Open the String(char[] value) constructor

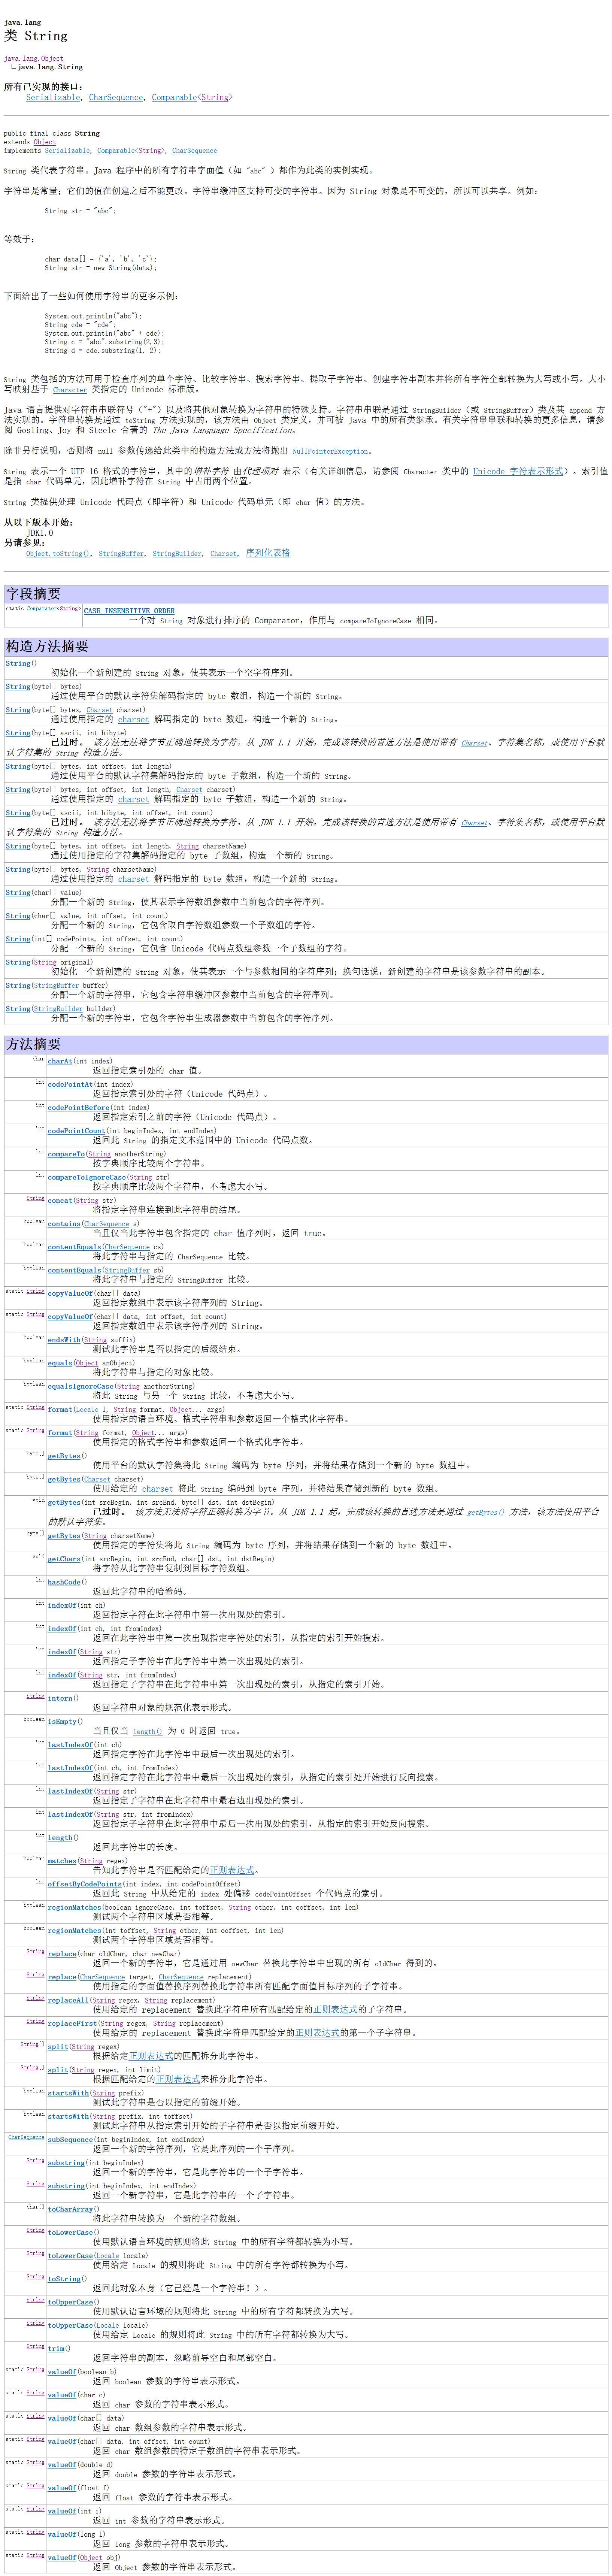(x=18, y=893)
